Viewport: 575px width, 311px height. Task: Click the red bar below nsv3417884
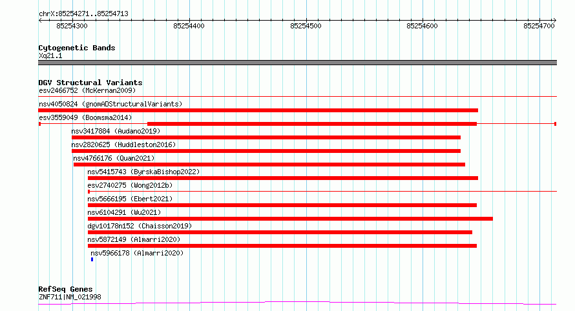(266, 137)
